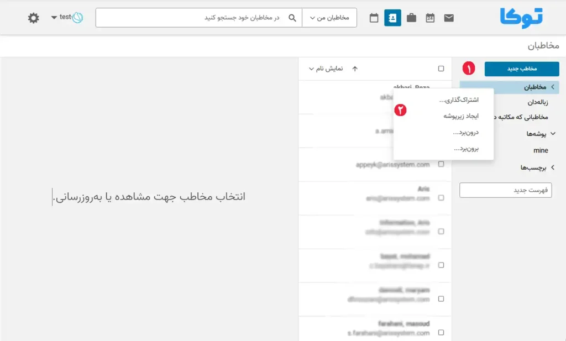Click the highlighted Contacts module icon
The image size is (566, 341).
pyautogui.click(x=392, y=18)
